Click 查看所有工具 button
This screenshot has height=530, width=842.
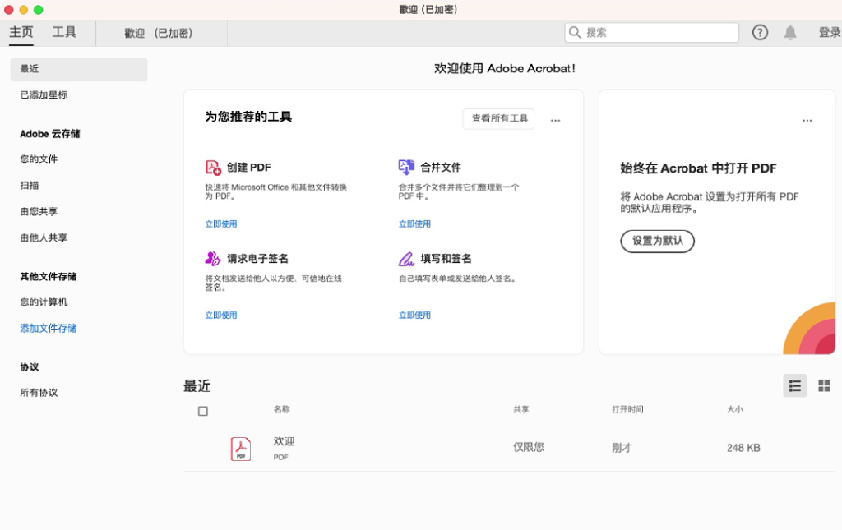click(497, 118)
